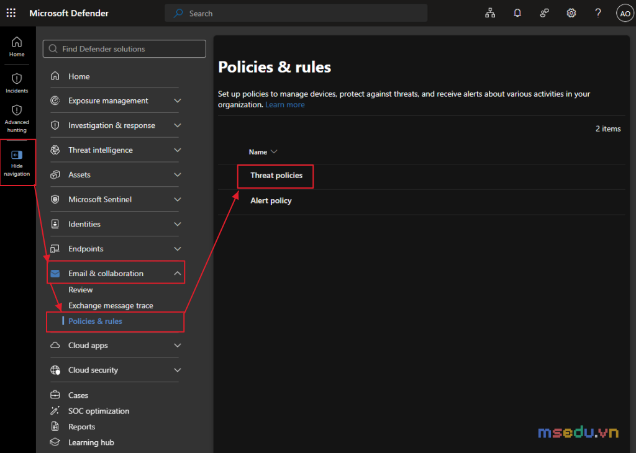This screenshot has width=636, height=453.
Task: Expand Cloud apps chevron
Action: point(177,345)
